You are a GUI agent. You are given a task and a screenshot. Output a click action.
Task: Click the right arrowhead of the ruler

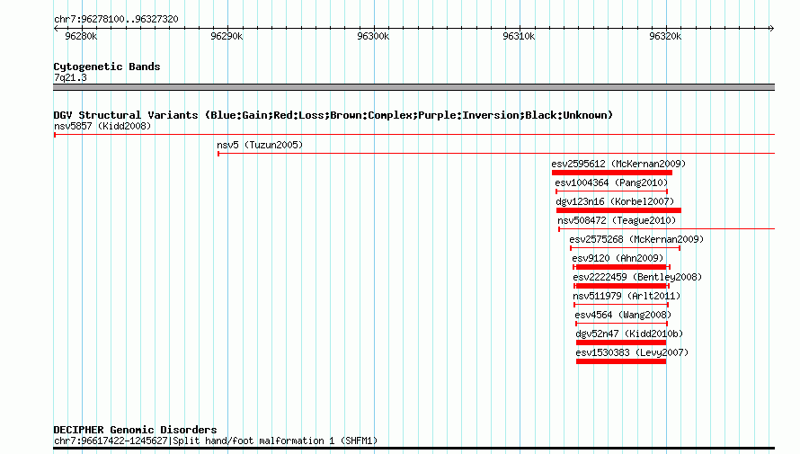772,28
